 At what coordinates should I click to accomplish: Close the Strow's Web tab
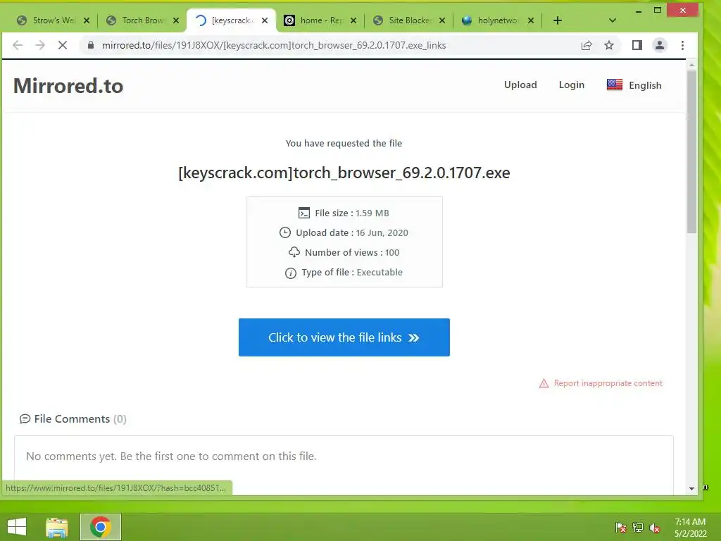click(87, 20)
